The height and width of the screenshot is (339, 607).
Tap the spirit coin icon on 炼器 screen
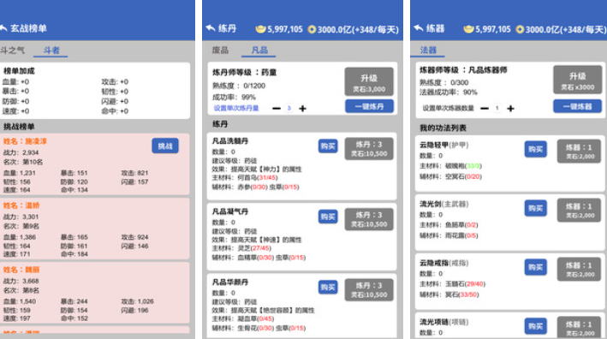520,29
